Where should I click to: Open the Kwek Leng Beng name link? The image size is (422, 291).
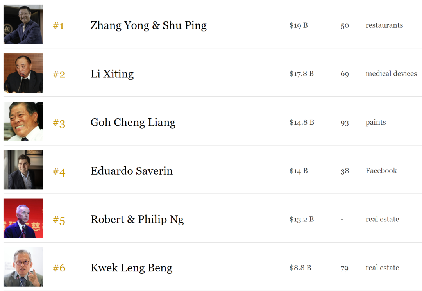[131, 268]
